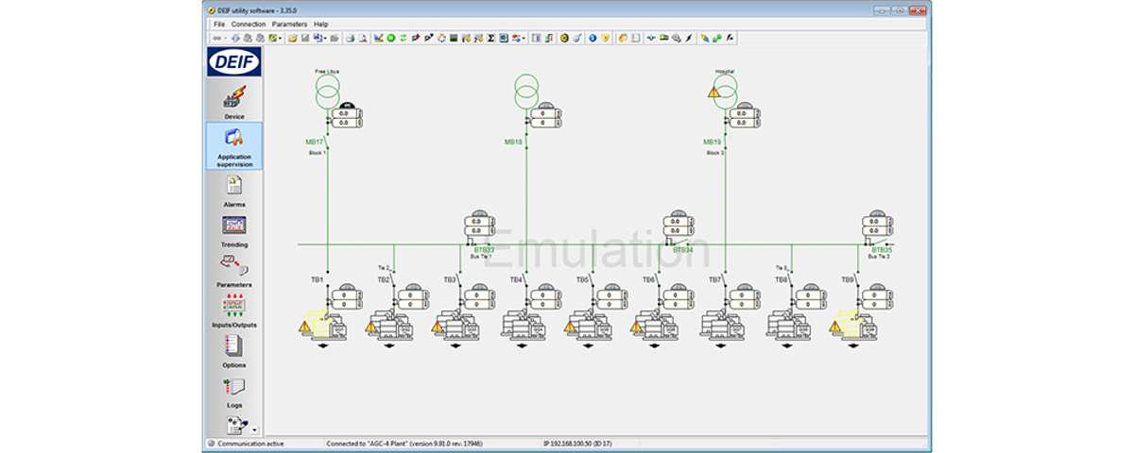Expand the TB1 plant arrow below generators
Image resolution: width=1134 pixels, height=453 pixels.
coord(323,346)
